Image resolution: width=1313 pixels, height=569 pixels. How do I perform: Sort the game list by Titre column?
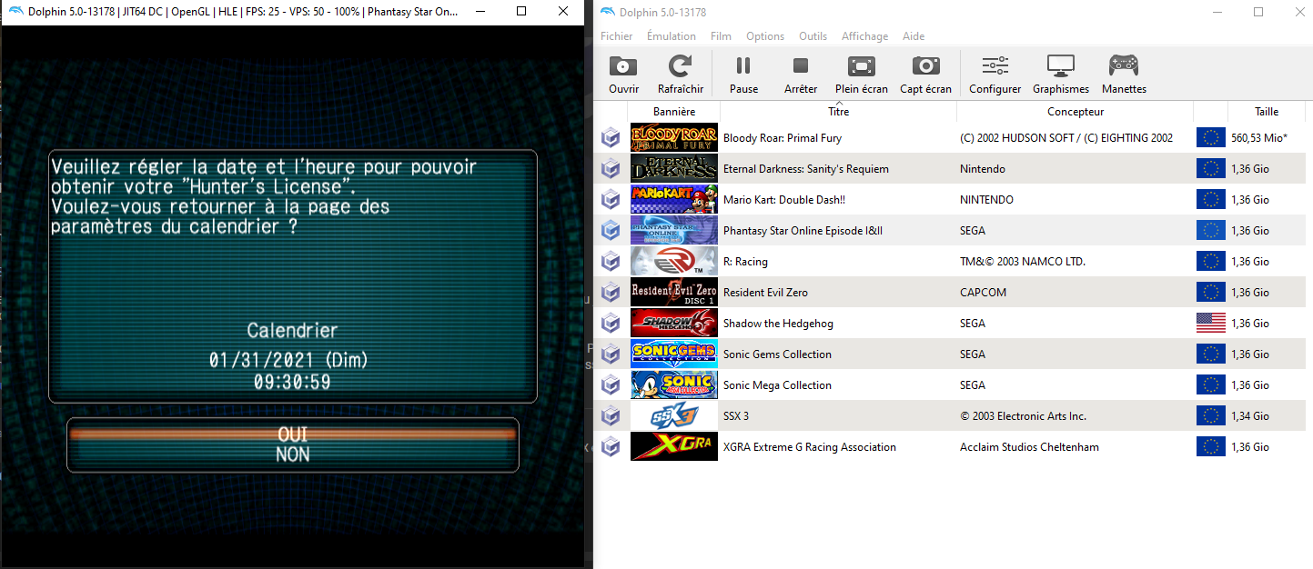click(x=838, y=112)
